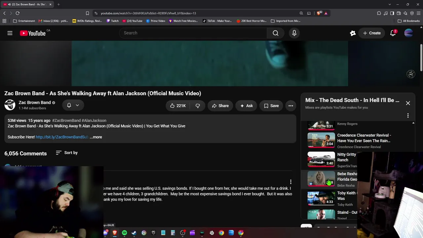Open the notification preferences dropdown
The height and width of the screenshot is (238, 423).
[x=73, y=105]
